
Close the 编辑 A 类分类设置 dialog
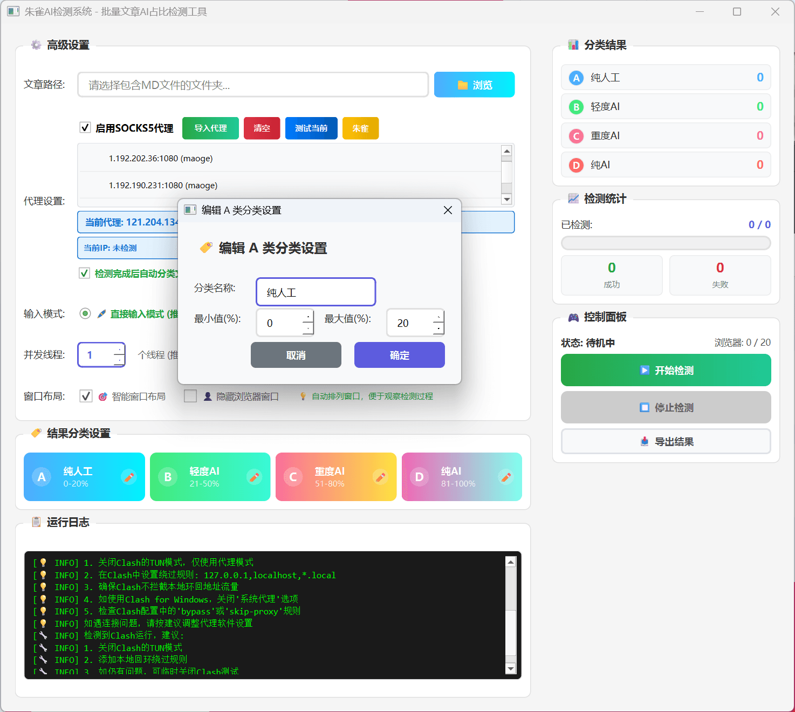click(x=448, y=210)
